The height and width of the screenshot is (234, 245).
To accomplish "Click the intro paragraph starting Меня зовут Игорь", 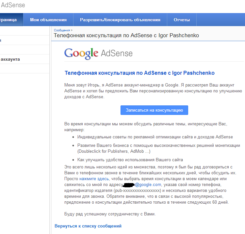I will point(153,91).
